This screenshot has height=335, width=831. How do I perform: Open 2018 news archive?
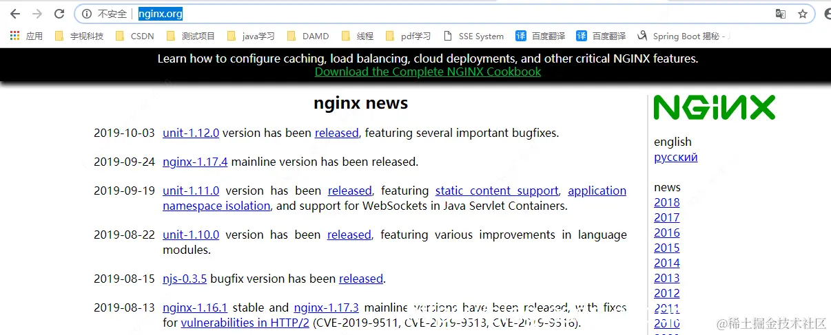tap(667, 202)
